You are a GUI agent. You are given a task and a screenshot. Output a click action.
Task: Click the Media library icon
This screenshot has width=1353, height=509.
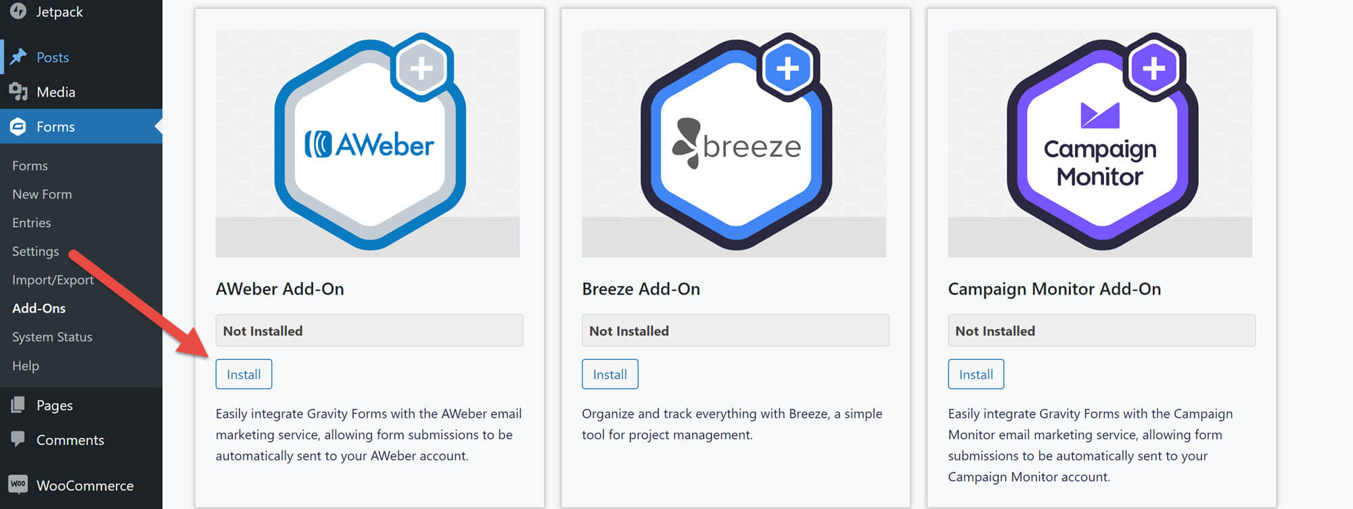tap(18, 91)
